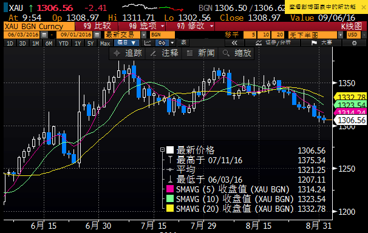This screenshot has width=368, height=233.
Task: Edit moving average period 5 field
Action: point(250,35)
